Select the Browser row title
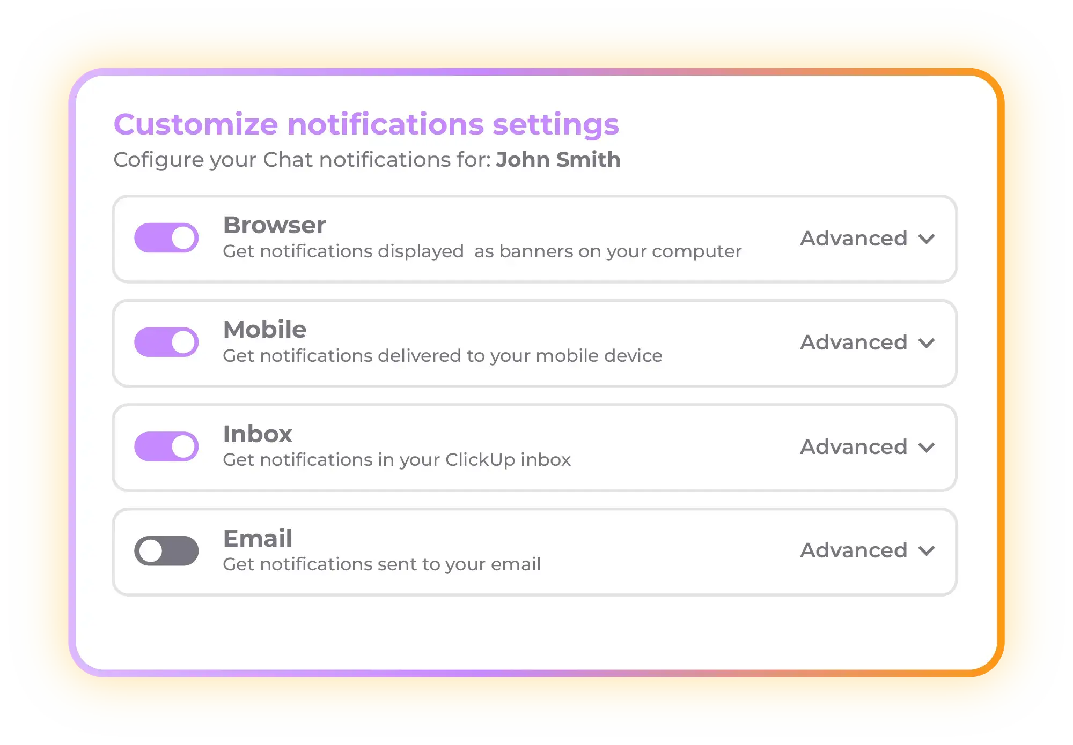This screenshot has height=745, width=1073. (274, 225)
